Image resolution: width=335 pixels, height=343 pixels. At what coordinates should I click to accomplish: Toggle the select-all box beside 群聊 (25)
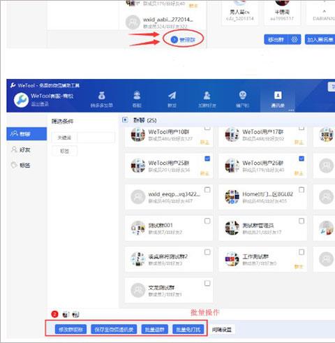pyautogui.click(x=125, y=120)
